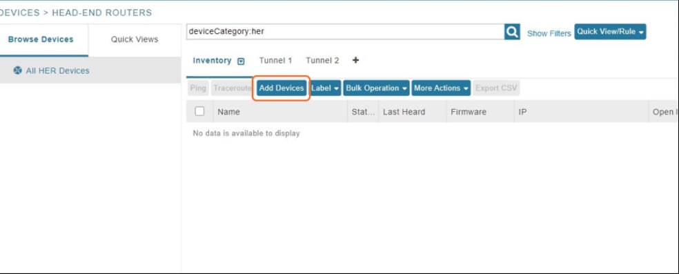Add a new tab with the plus icon
The image size is (679, 274).
click(x=355, y=60)
